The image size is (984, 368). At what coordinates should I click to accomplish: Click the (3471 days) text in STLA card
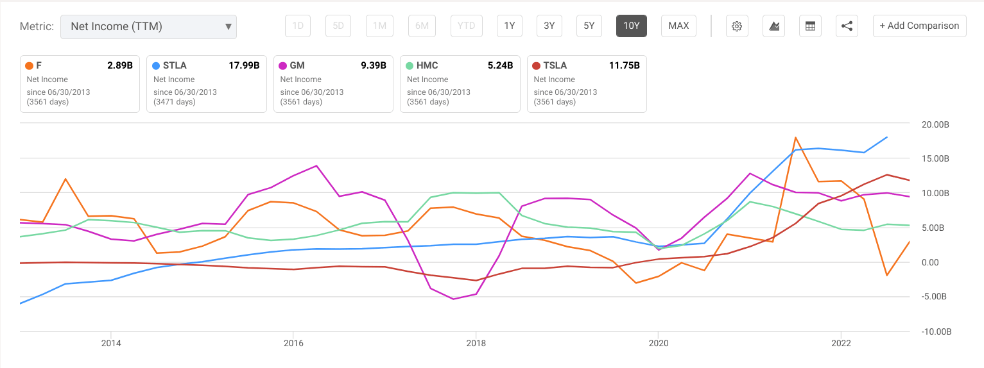pos(175,102)
